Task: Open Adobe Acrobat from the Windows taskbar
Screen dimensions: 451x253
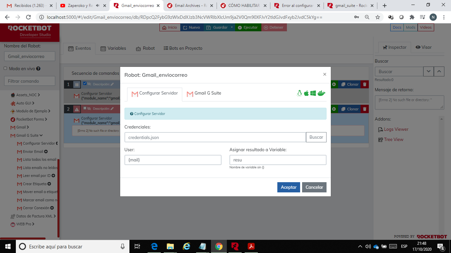Action: [251, 246]
